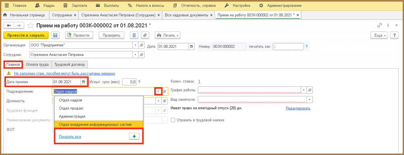
Task: Open Показать все link
Action: pos(70,137)
